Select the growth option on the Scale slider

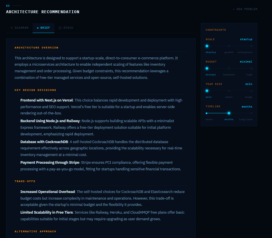pyautogui.click(x=229, y=46)
